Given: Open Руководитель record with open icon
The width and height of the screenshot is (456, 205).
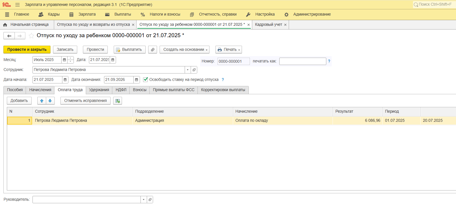Looking at the screenshot, I should (150, 200).
